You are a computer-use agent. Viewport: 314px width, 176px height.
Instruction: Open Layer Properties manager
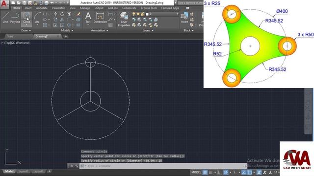[x=124, y=19]
